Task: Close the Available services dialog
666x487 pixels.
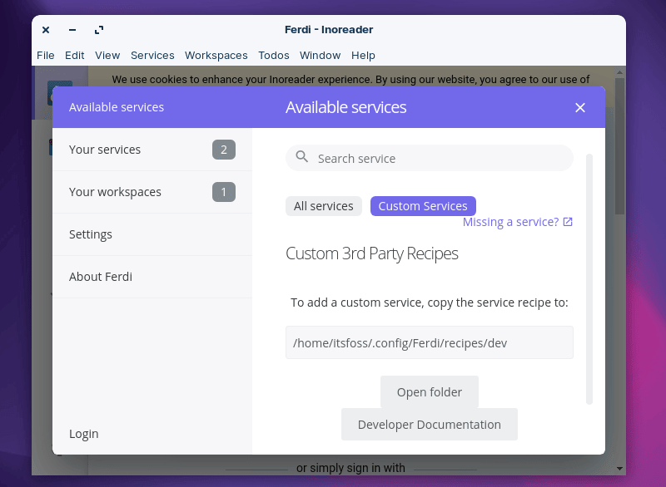Action: point(580,107)
